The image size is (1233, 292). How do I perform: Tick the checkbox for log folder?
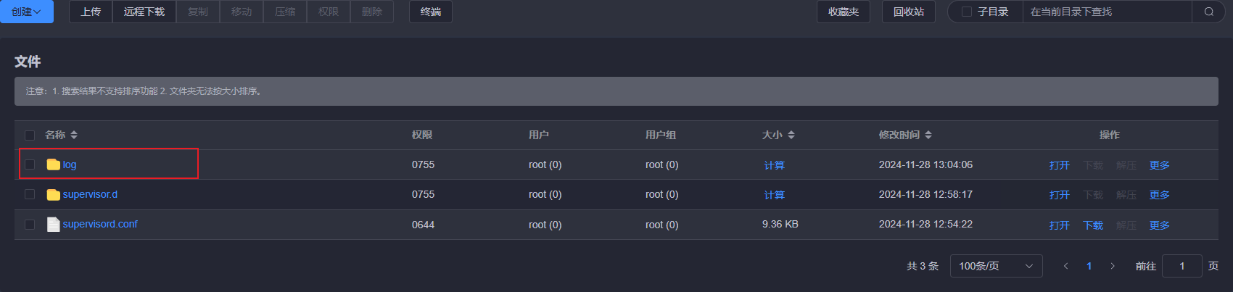tap(30, 164)
